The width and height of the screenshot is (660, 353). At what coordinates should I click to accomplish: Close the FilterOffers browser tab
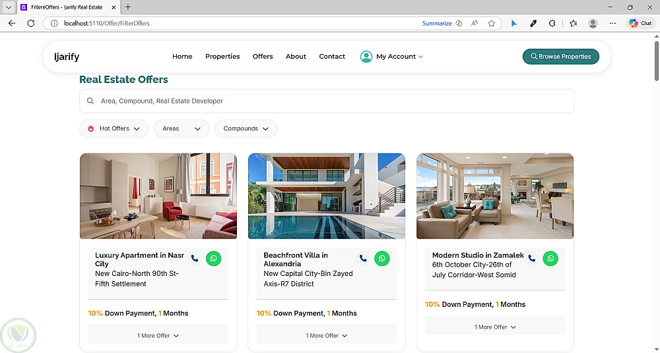click(x=114, y=7)
